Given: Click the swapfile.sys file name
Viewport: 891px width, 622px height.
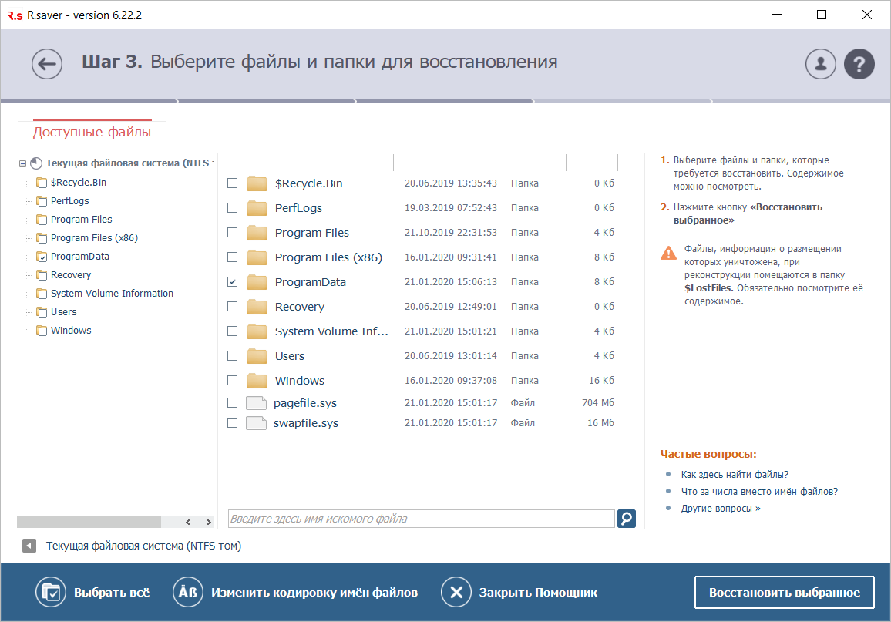Looking at the screenshot, I should [306, 423].
